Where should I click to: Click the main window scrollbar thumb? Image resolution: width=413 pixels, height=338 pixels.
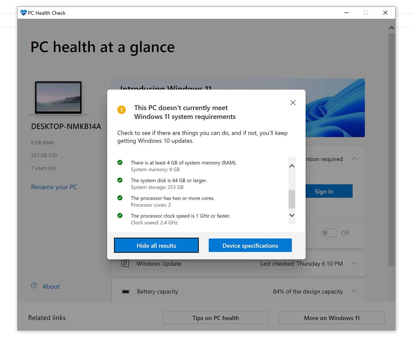(x=391, y=150)
